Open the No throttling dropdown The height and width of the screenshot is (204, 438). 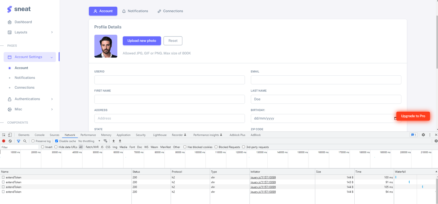[89, 141]
